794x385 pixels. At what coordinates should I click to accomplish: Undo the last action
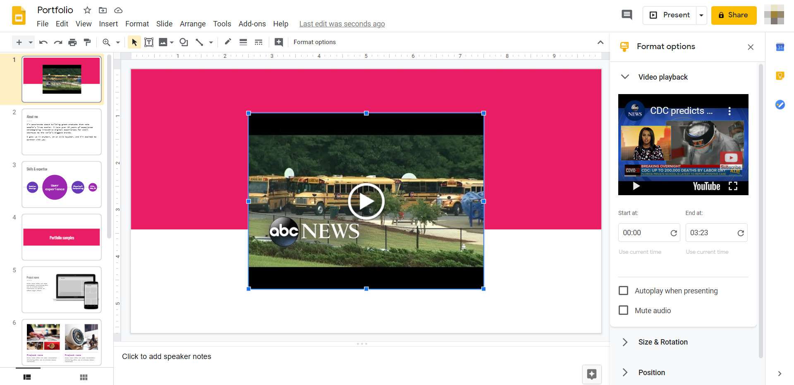[x=43, y=42]
